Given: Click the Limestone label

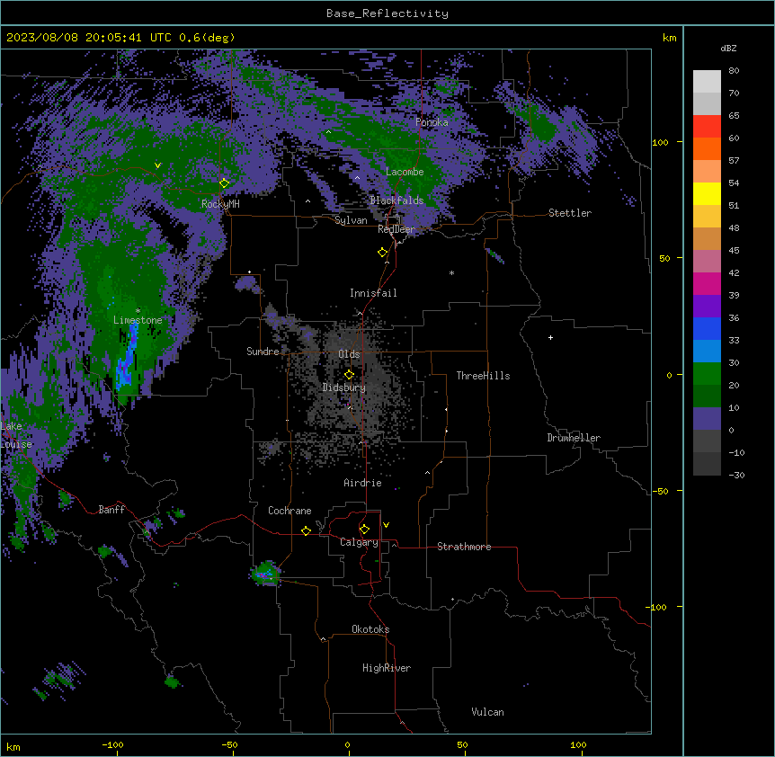Looking at the screenshot, I should tap(138, 320).
